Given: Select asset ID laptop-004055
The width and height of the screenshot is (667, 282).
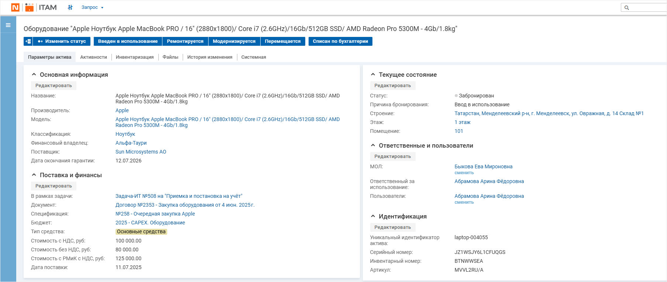Looking at the screenshot, I should tap(471, 237).
